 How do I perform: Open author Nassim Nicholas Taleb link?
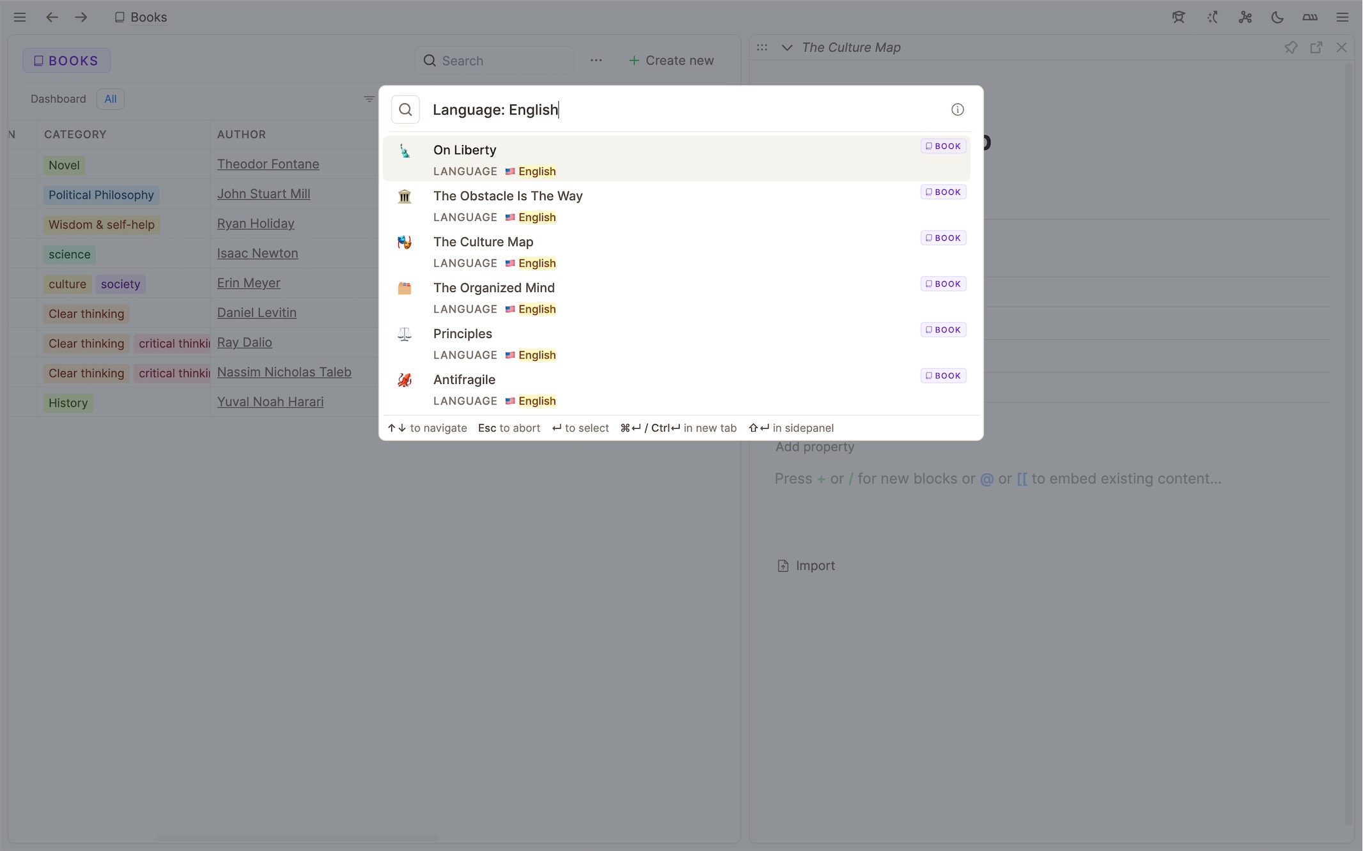coord(284,372)
